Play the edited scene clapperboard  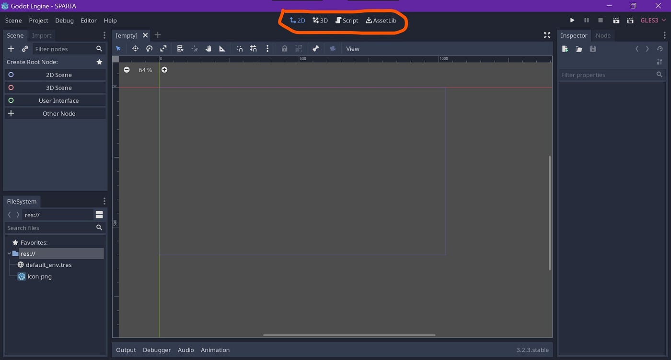tap(616, 21)
